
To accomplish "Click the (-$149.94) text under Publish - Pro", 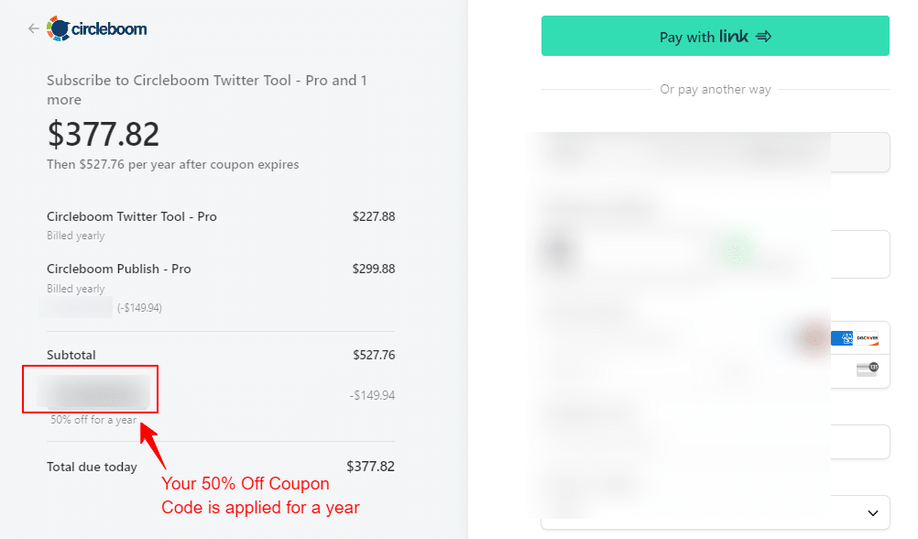I will tap(139, 308).
